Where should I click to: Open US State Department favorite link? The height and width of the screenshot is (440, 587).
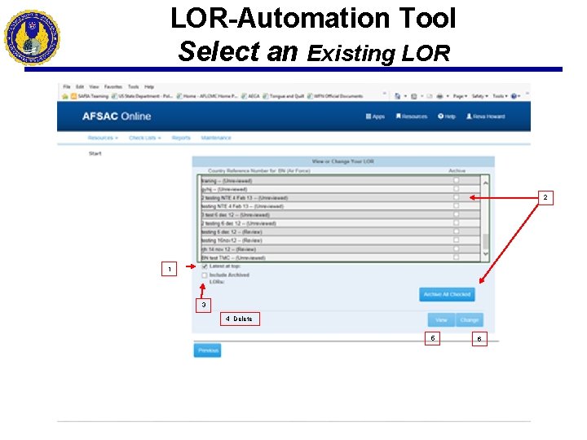point(142,96)
